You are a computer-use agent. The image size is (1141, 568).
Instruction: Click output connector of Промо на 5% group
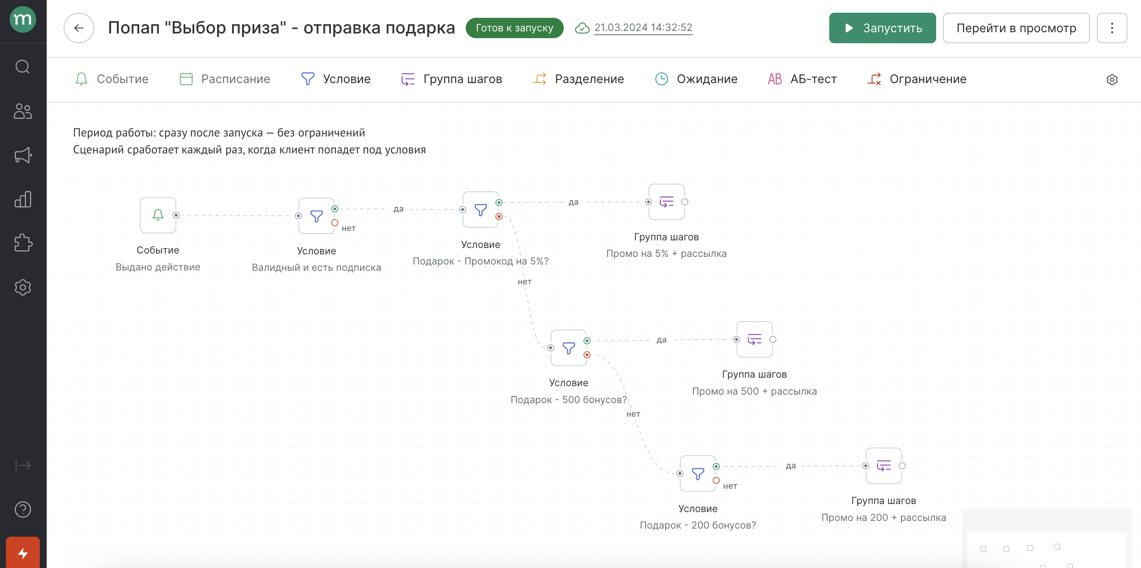685,202
